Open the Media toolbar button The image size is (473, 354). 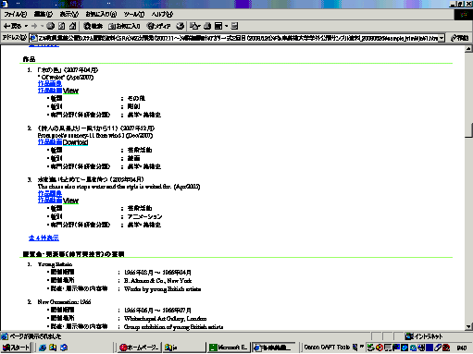(158, 26)
